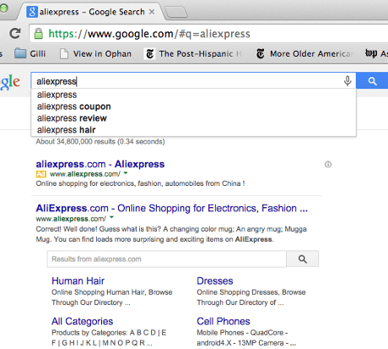Close the aliexpress Google Search tab
The image size is (388, 349).
coord(152,12)
